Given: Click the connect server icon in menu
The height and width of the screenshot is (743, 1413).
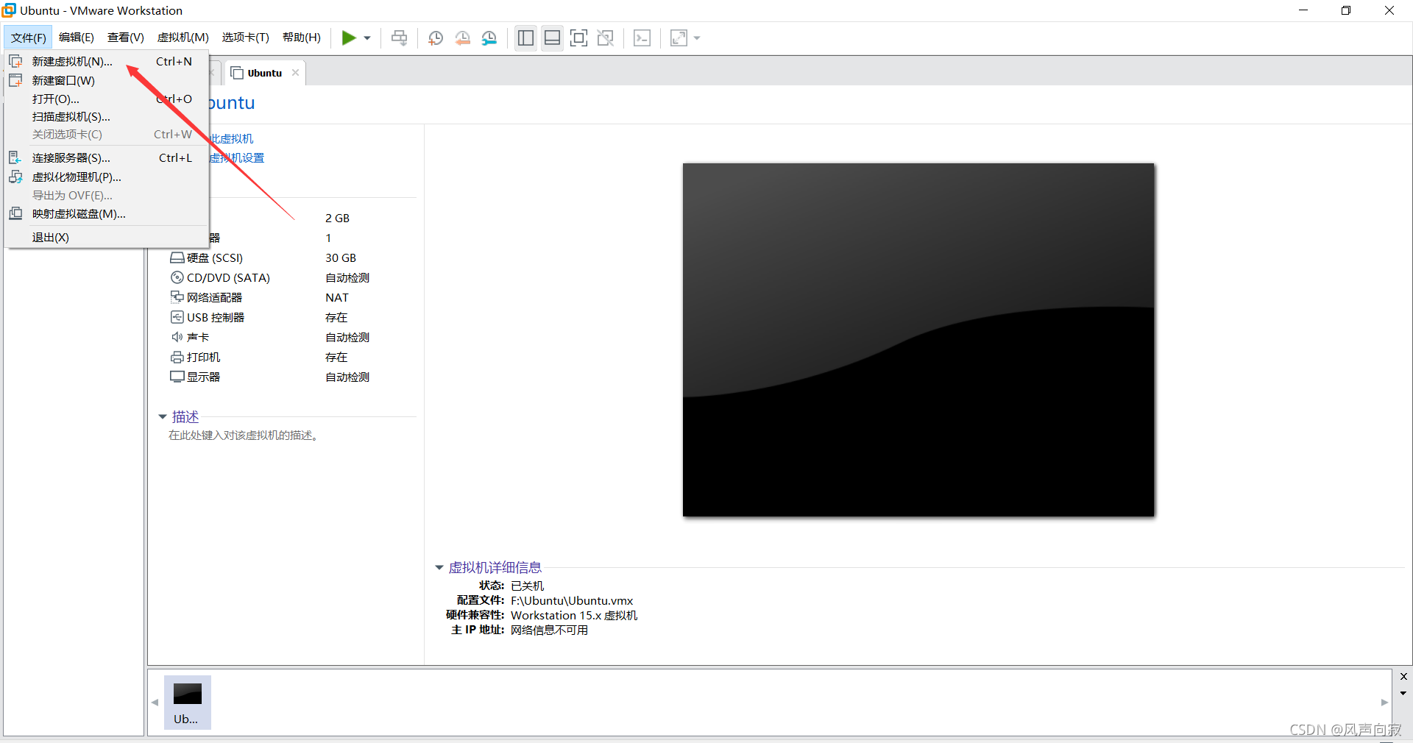Looking at the screenshot, I should 15,157.
